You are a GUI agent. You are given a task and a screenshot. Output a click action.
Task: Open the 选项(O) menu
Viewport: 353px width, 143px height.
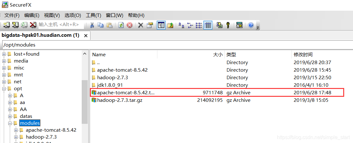coord(73,15)
